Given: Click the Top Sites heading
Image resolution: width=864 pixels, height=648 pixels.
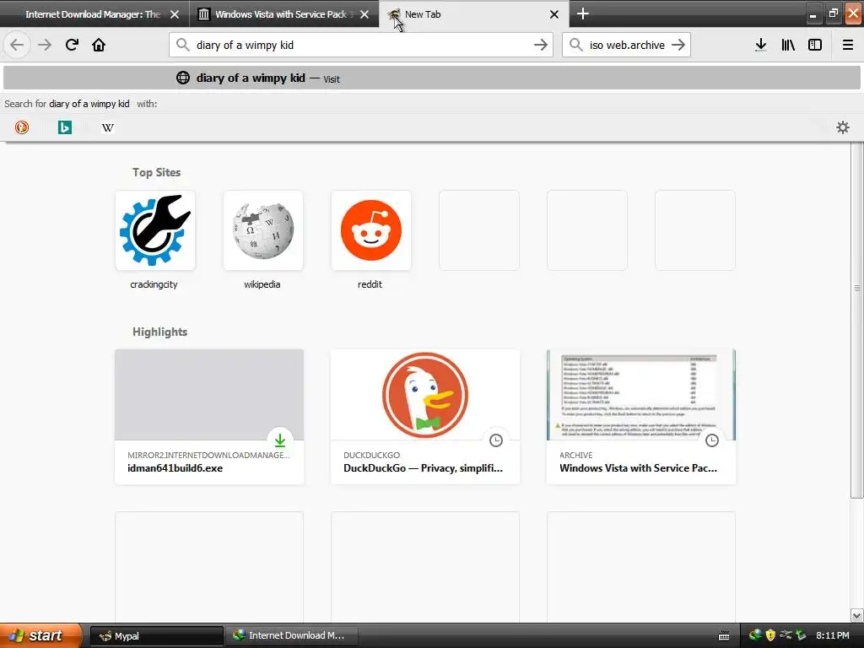Looking at the screenshot, I should click(156, 172).
